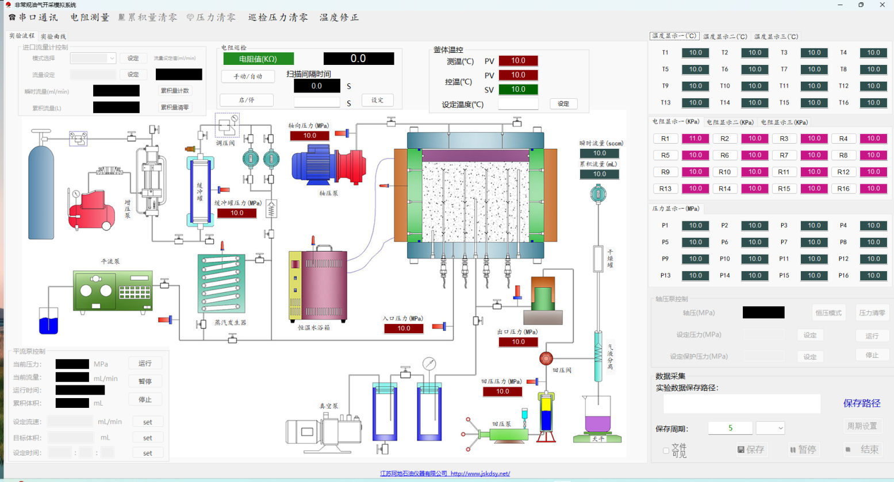
Task: Click the 轴压泵 blue-red pump icon
Action: [328, 164]
